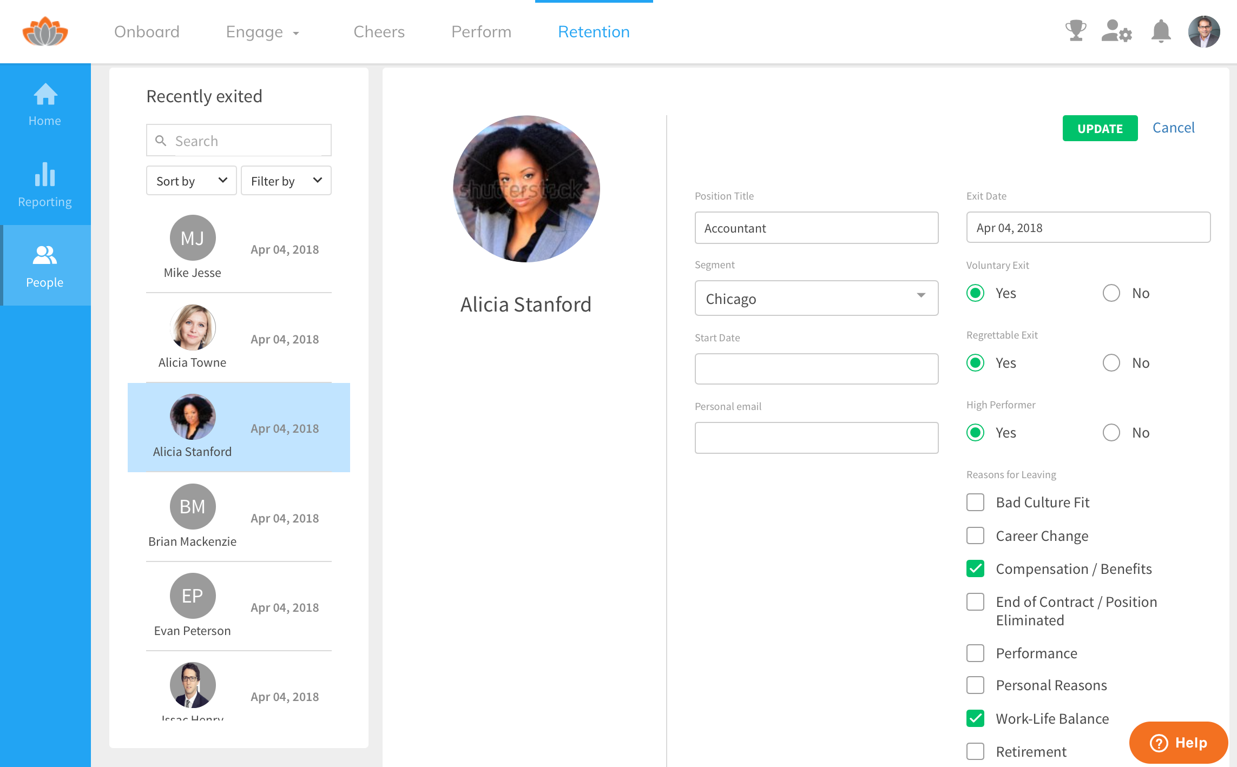The image size is (1237, 767).
Task: Select No for Voluntary Exit
Action: (1111, 293)
